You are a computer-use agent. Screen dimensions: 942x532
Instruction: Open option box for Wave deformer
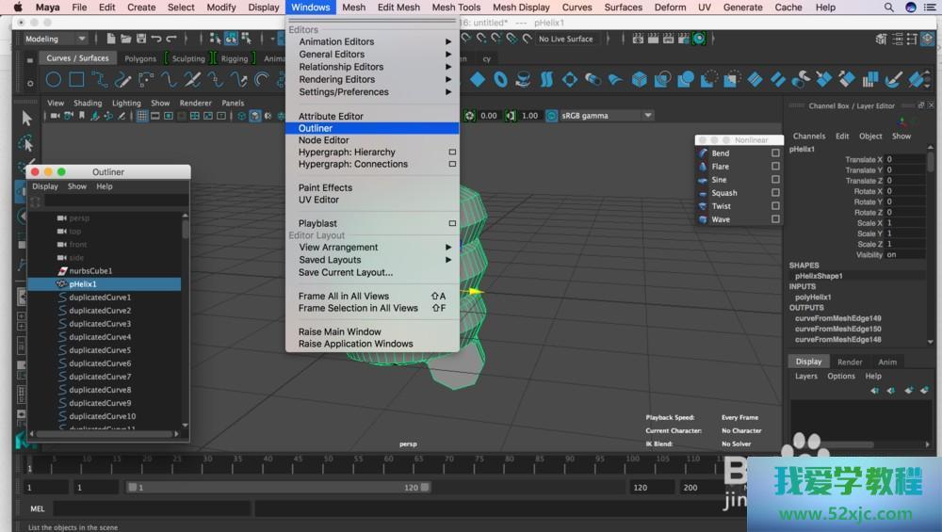pos(775,218)
